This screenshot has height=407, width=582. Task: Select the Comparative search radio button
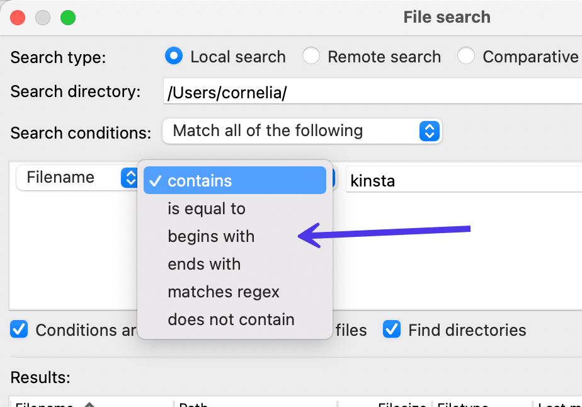(466, 57)
